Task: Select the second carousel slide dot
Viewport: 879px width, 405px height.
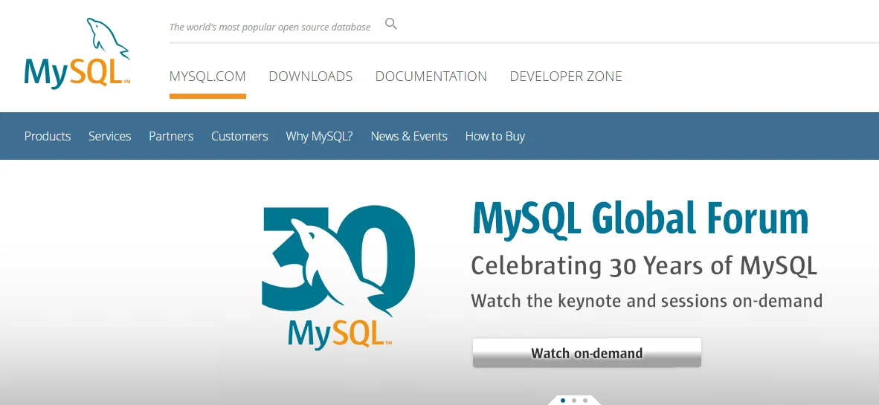Action: (574, 401)
